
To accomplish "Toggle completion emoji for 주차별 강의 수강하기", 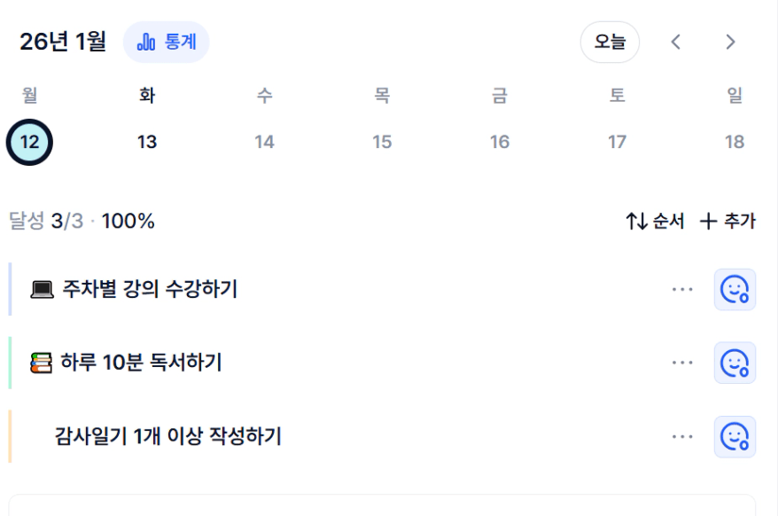I will click(x=735, y=289).
